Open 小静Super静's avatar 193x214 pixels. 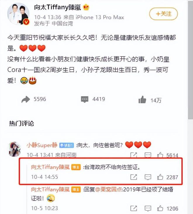[x=15, y=149]
